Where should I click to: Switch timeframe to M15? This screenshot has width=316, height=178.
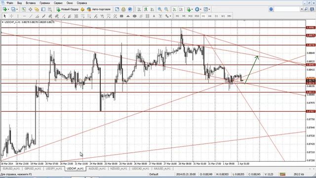190,16
